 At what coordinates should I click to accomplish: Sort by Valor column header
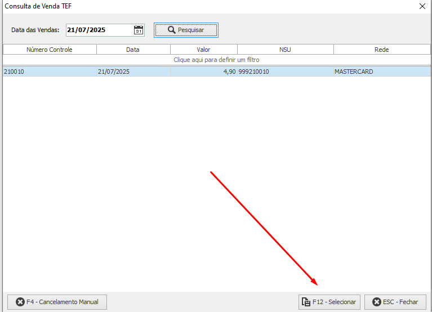point(203,50)
